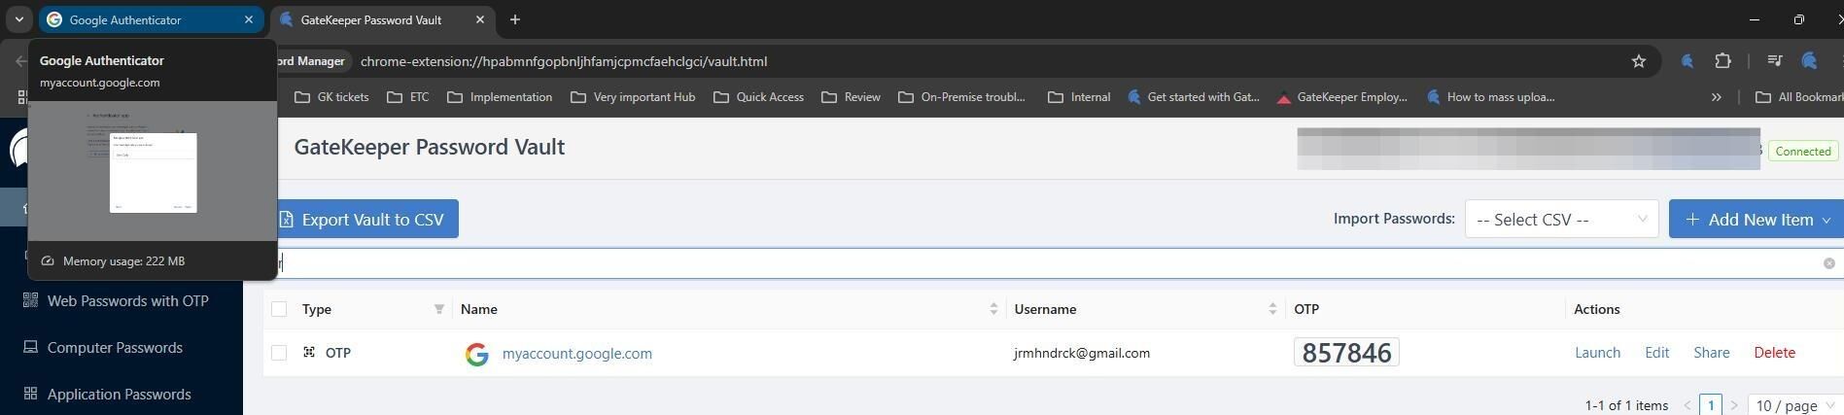Image resolution: width=1844 pixels, height=415 pixels.
Task: Click the Type column filter icon
Action: coord(439,309)
